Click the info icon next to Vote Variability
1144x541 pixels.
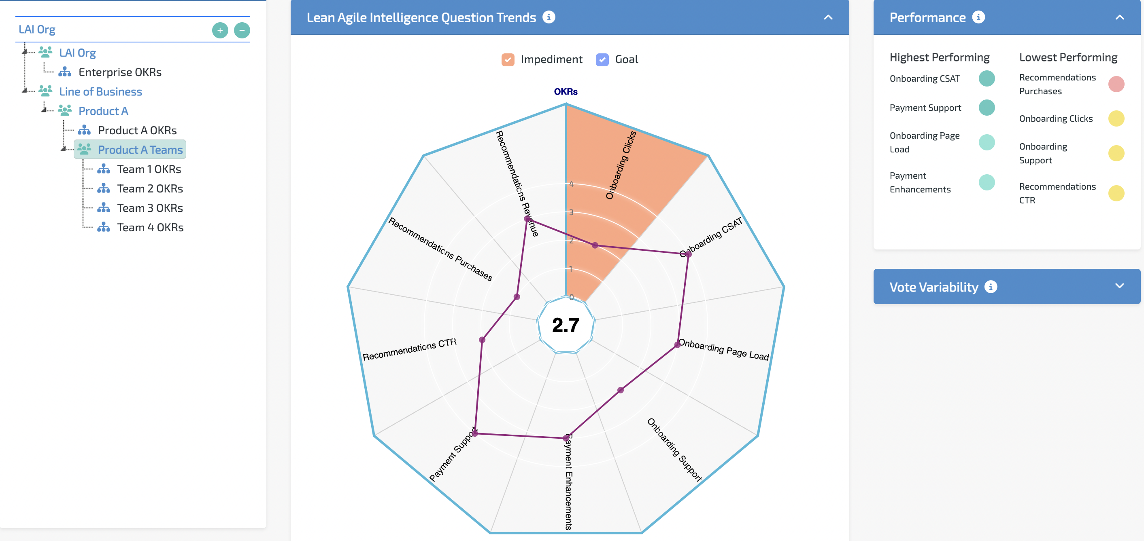pos(990,287)
